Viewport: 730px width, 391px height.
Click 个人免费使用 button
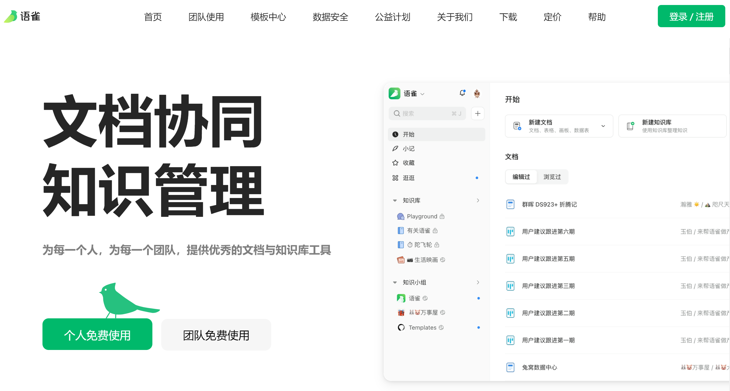(x=96, y=335)
